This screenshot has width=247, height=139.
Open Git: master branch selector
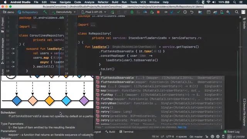click(196, 137)
